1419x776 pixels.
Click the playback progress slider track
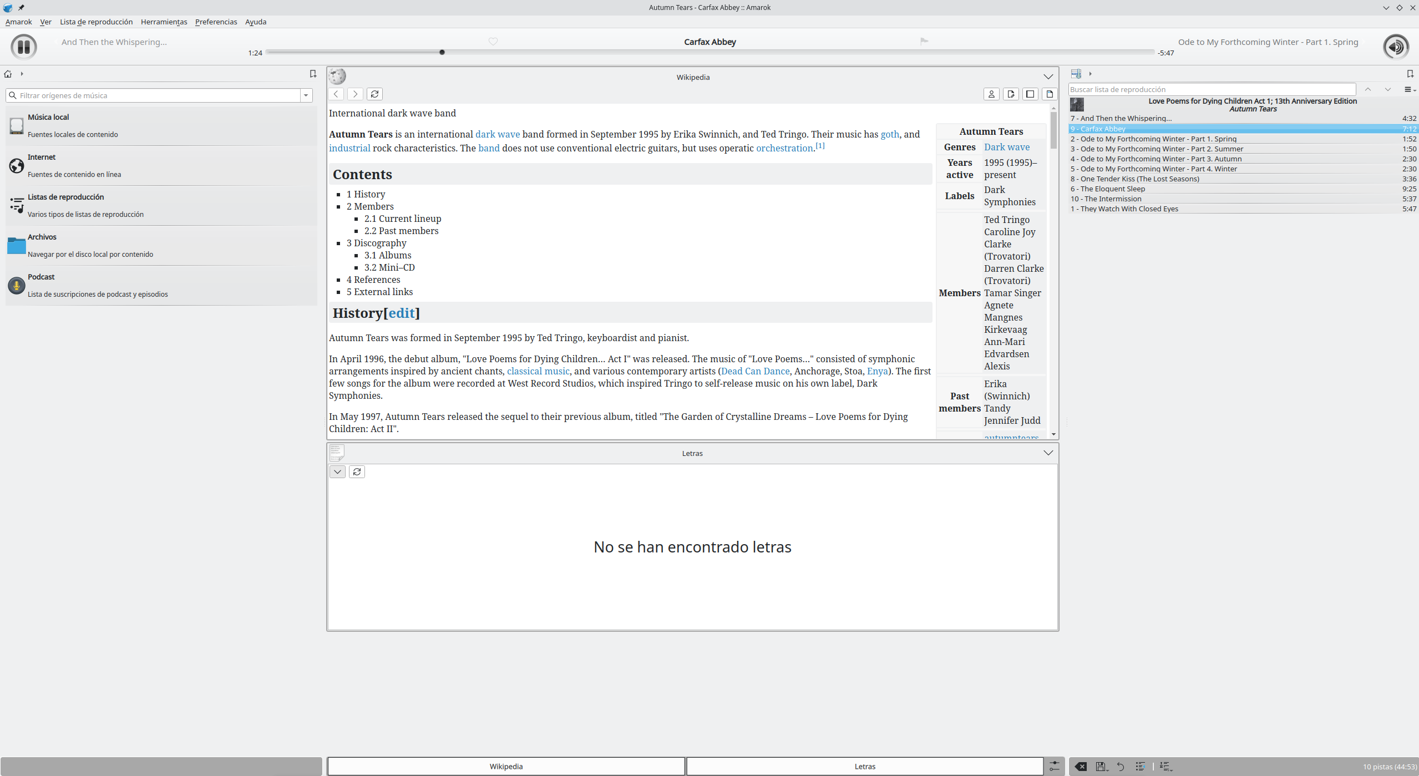coord(710,52)
